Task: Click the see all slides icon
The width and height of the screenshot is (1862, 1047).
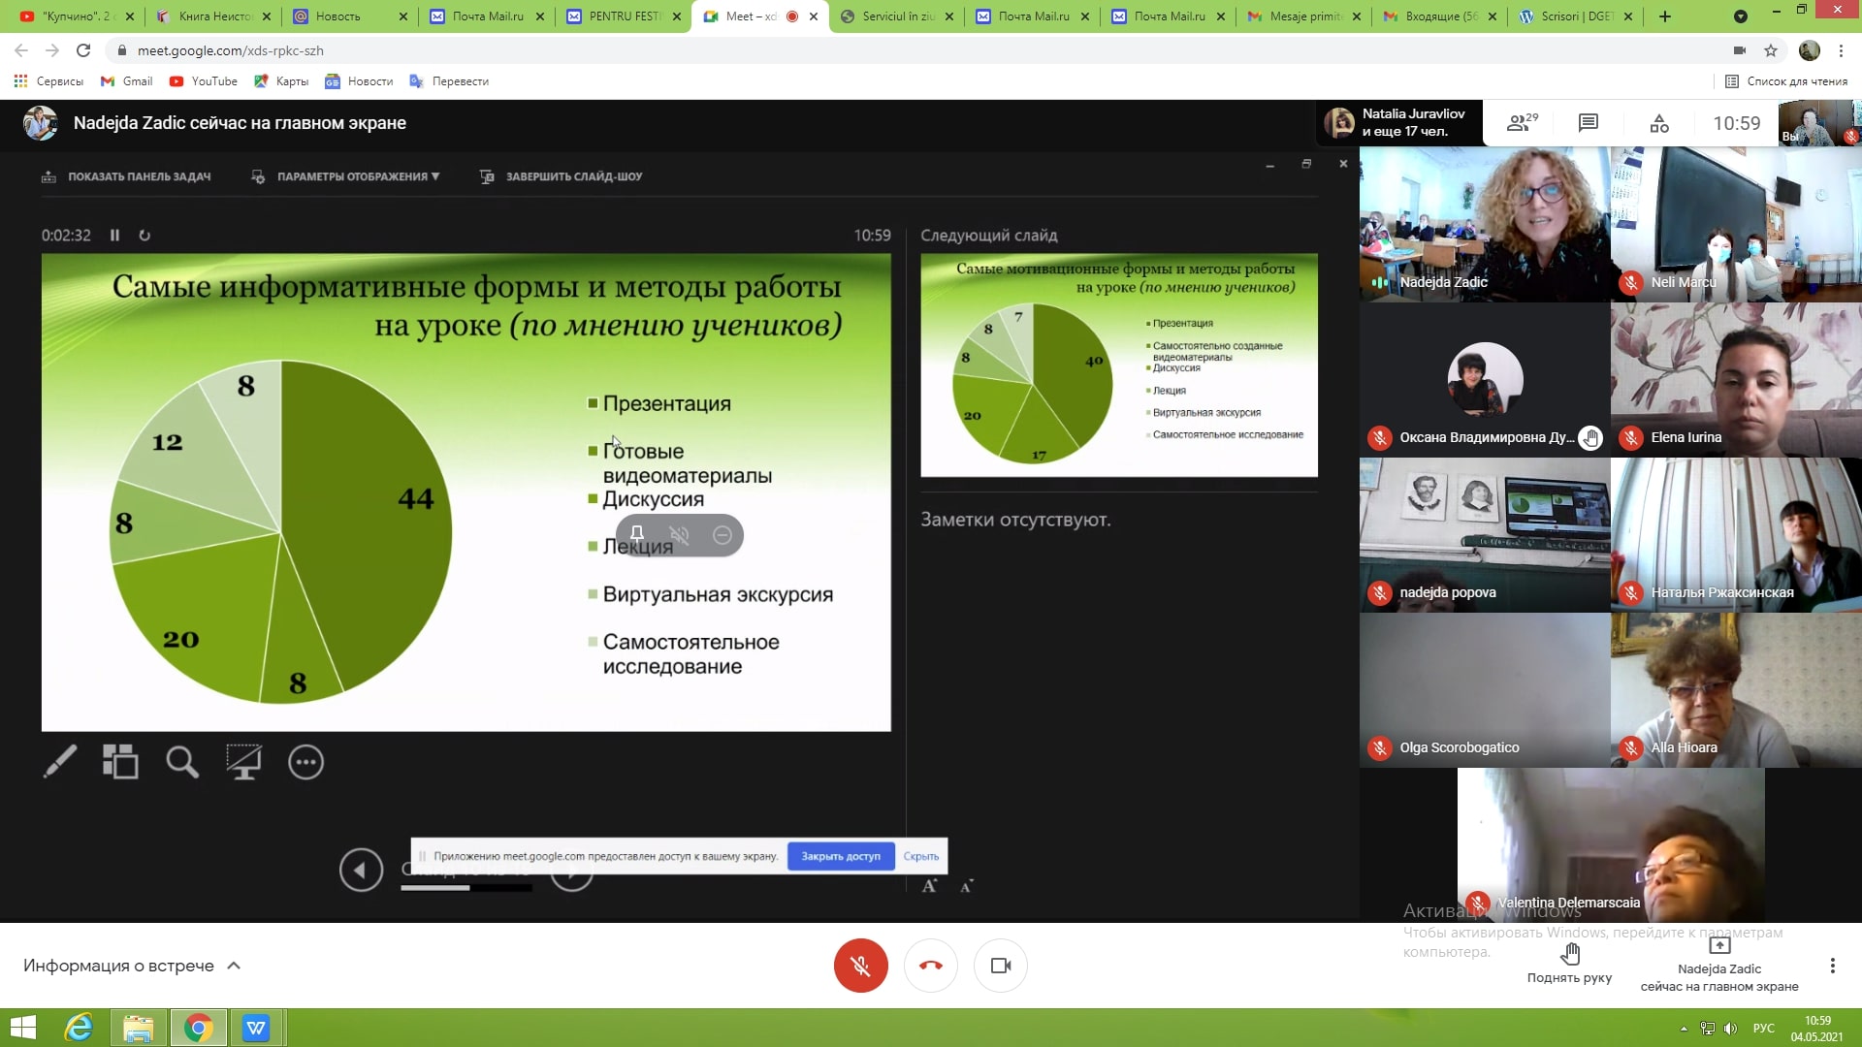Action: point(120,762)
